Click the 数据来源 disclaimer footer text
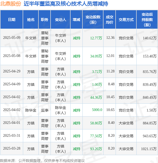The height and width of the screenshot is (163, 158). (42, 161)
